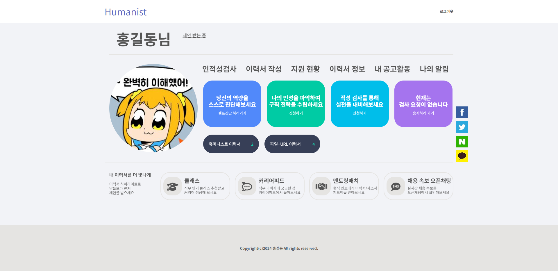Open 휴머니스트 이력서 button
The width and height of the screenshot is (558, 271).
[x=231, y=144]
